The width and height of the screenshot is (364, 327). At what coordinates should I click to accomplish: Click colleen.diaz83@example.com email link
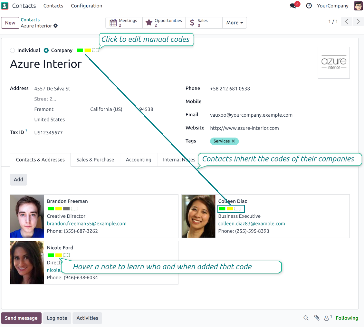[252, 224]
